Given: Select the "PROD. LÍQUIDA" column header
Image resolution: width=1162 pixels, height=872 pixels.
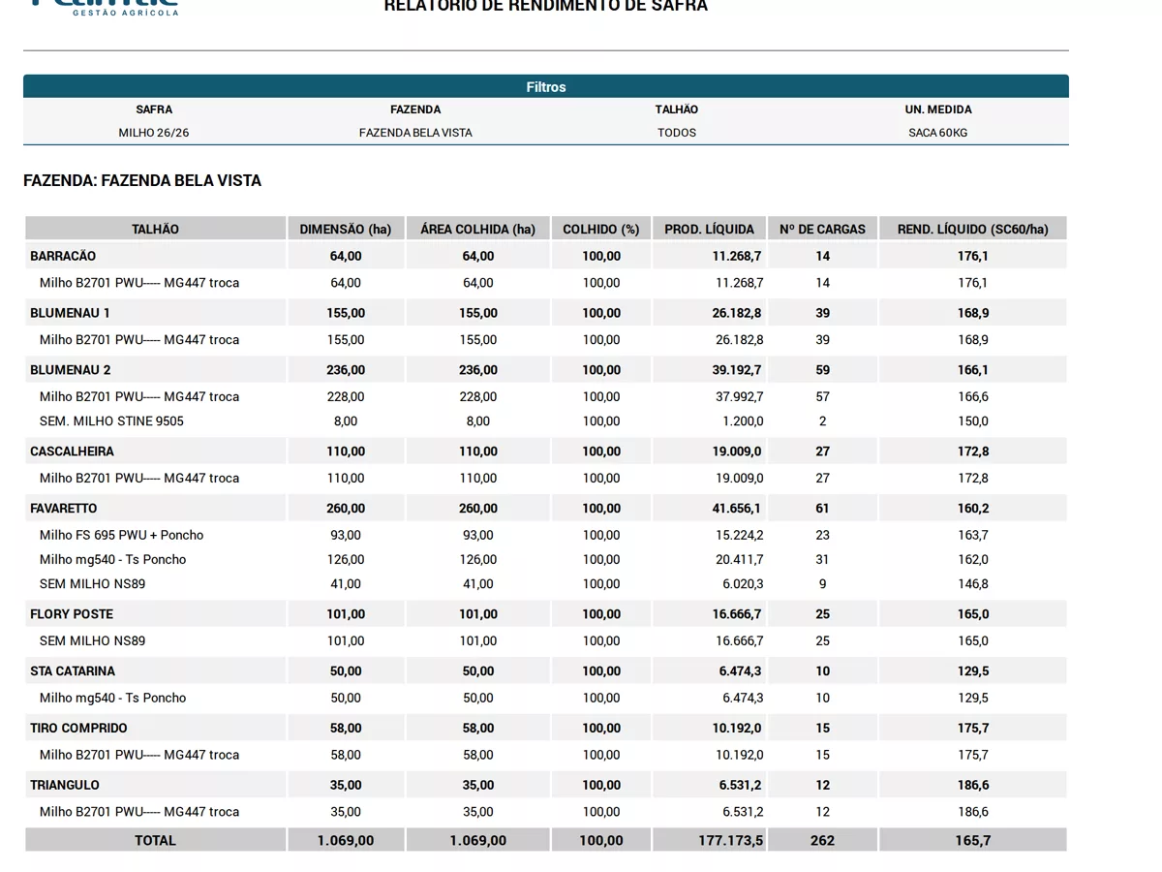Looking at the screenshot, I should [x=709, y=229].
